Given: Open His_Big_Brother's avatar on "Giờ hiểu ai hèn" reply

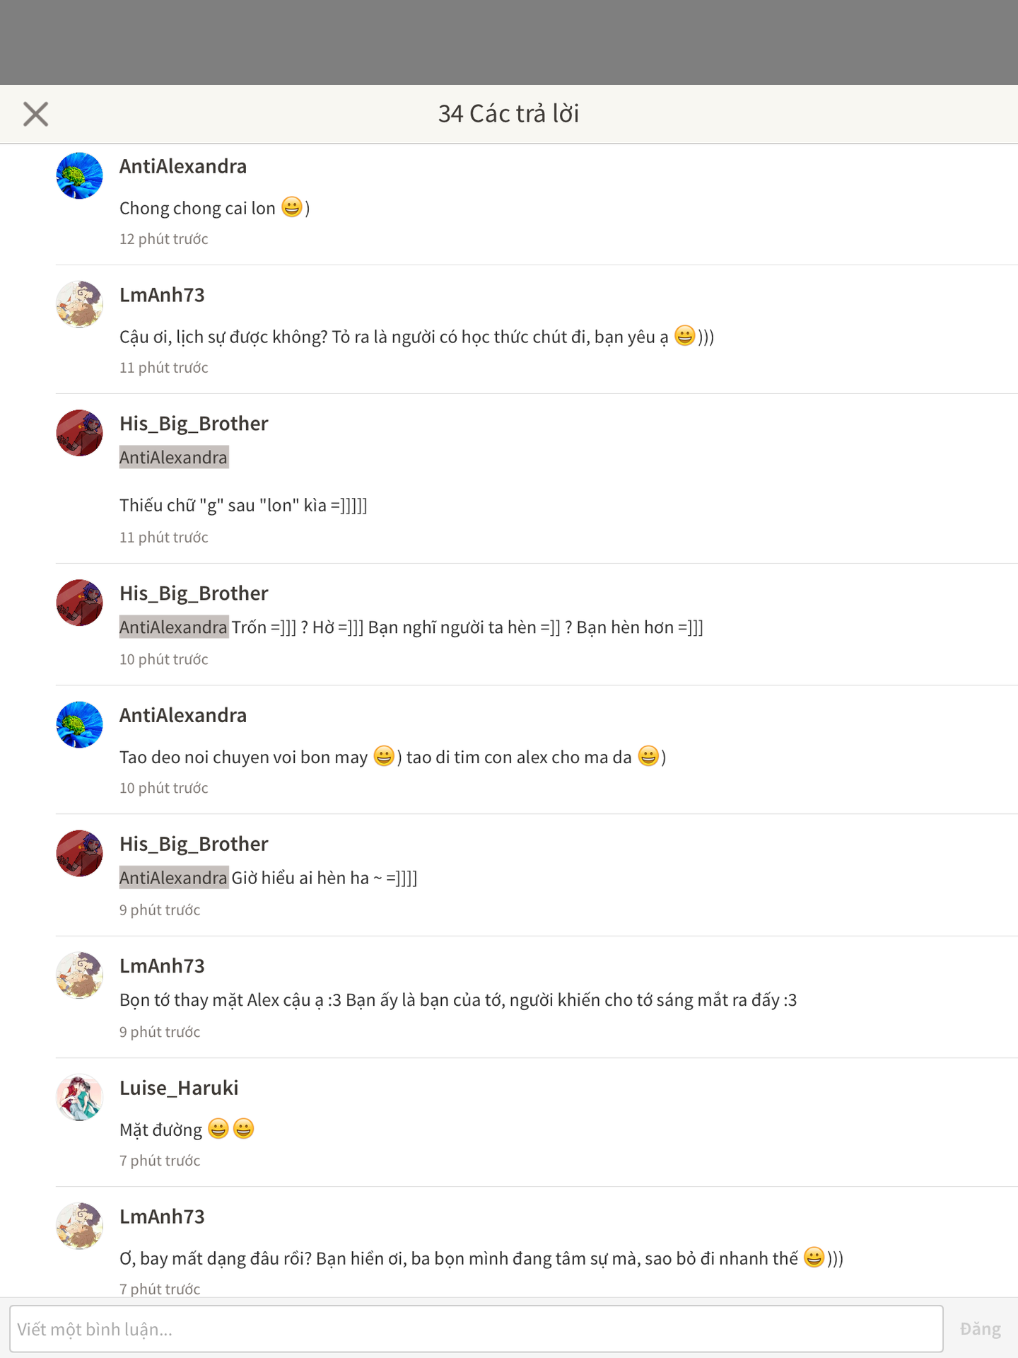Looking at the screenshot, I should pyautogui.click(x=79, y=853).
